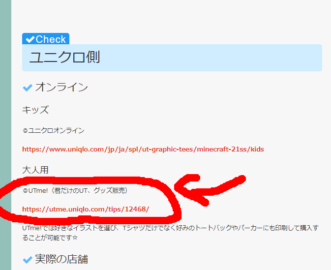Click the オンライン subheading text
Image resolution: width=331 pixels, height=270 pixels.
coord(61,87)
